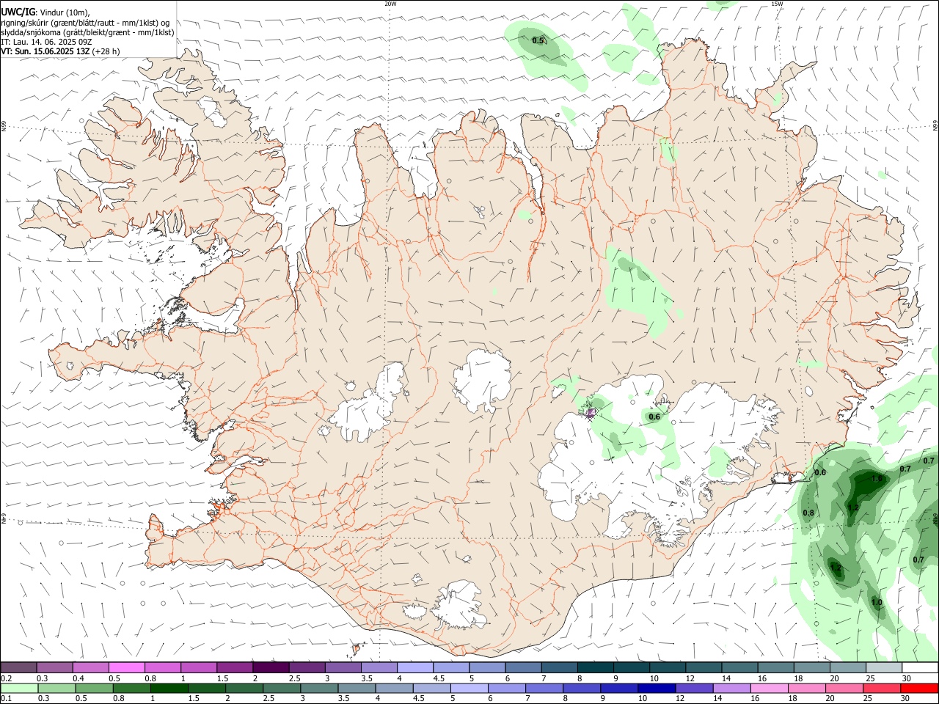Pick the rain scale swatch between 14 and 16
Image resolution: width=939 pixels, height=704 pixels.
coord(732,689)
